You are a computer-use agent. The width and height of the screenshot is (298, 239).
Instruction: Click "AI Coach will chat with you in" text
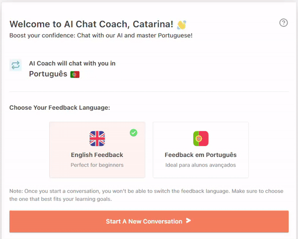[73, 64]
